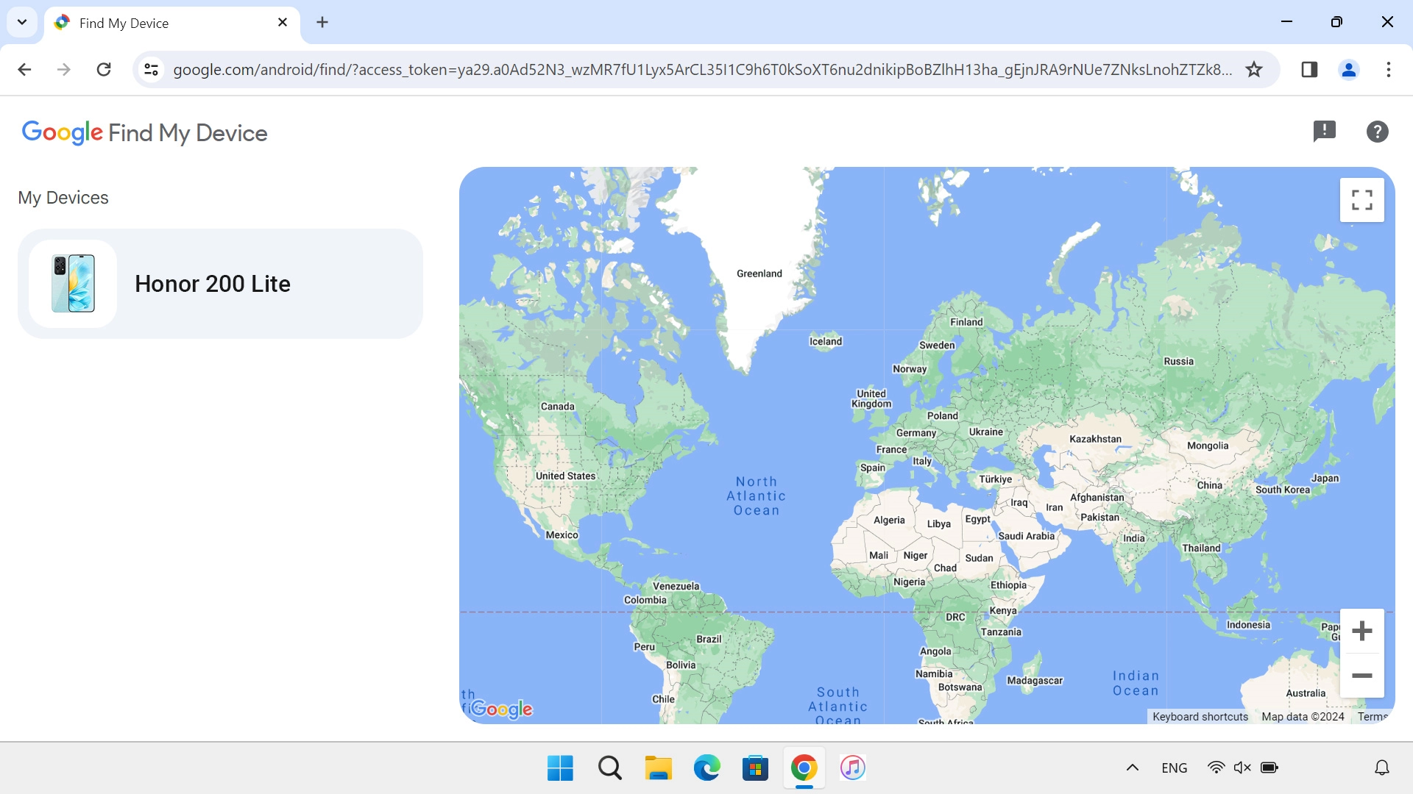Zoom in on the map
This screenshot has width=1413, height=794.
(1361, 631)
